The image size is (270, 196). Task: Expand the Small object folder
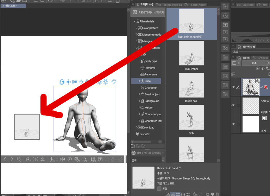coord(139,94)
